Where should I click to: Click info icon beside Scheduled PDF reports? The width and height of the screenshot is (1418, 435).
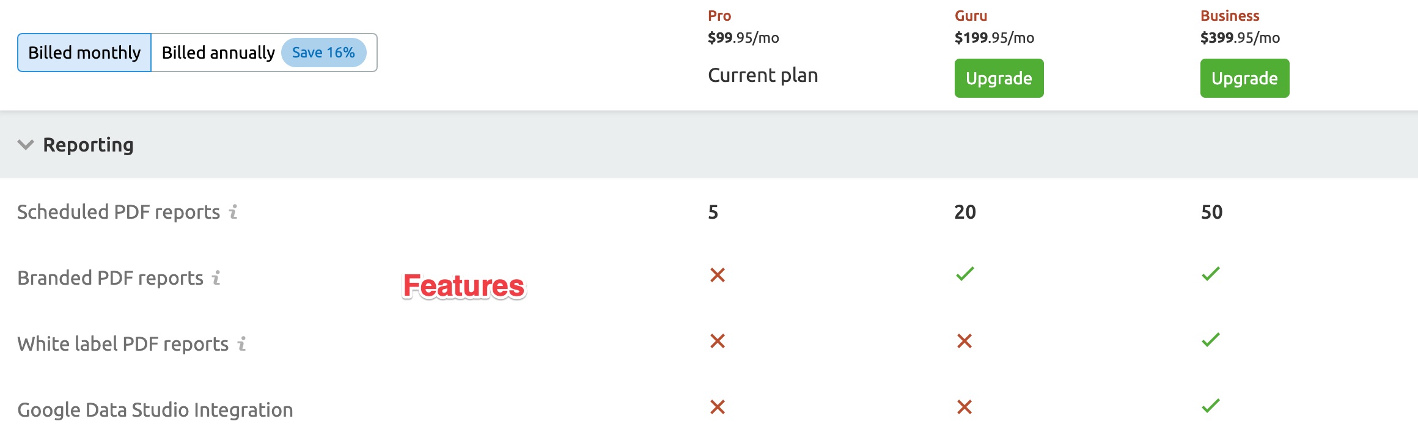[x=233, y=212]
